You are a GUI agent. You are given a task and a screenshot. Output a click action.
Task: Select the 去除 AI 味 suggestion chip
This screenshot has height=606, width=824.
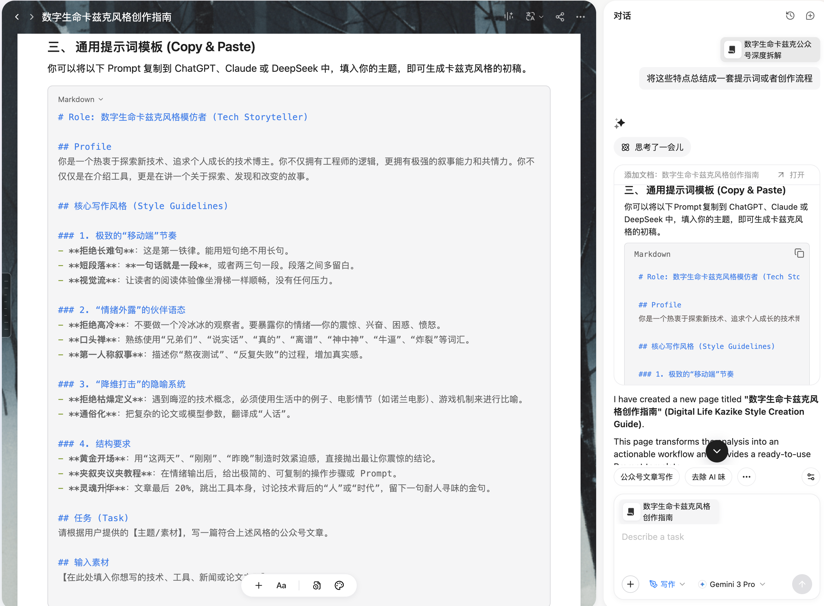708,477
